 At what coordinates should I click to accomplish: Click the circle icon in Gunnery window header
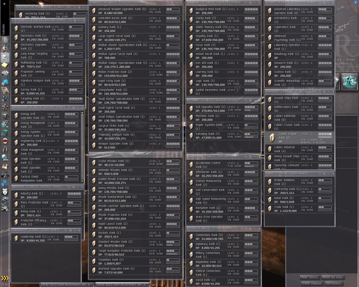tap(172, 3)
